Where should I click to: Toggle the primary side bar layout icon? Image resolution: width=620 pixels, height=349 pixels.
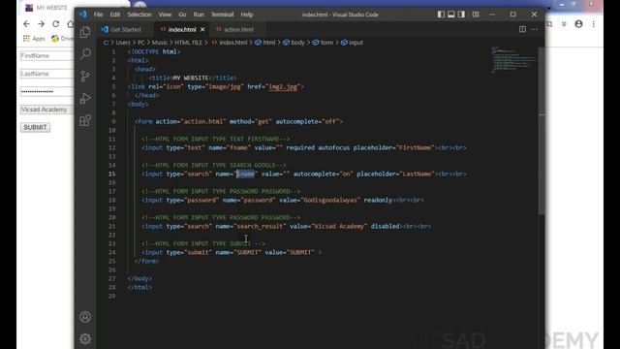click(441, 15)
